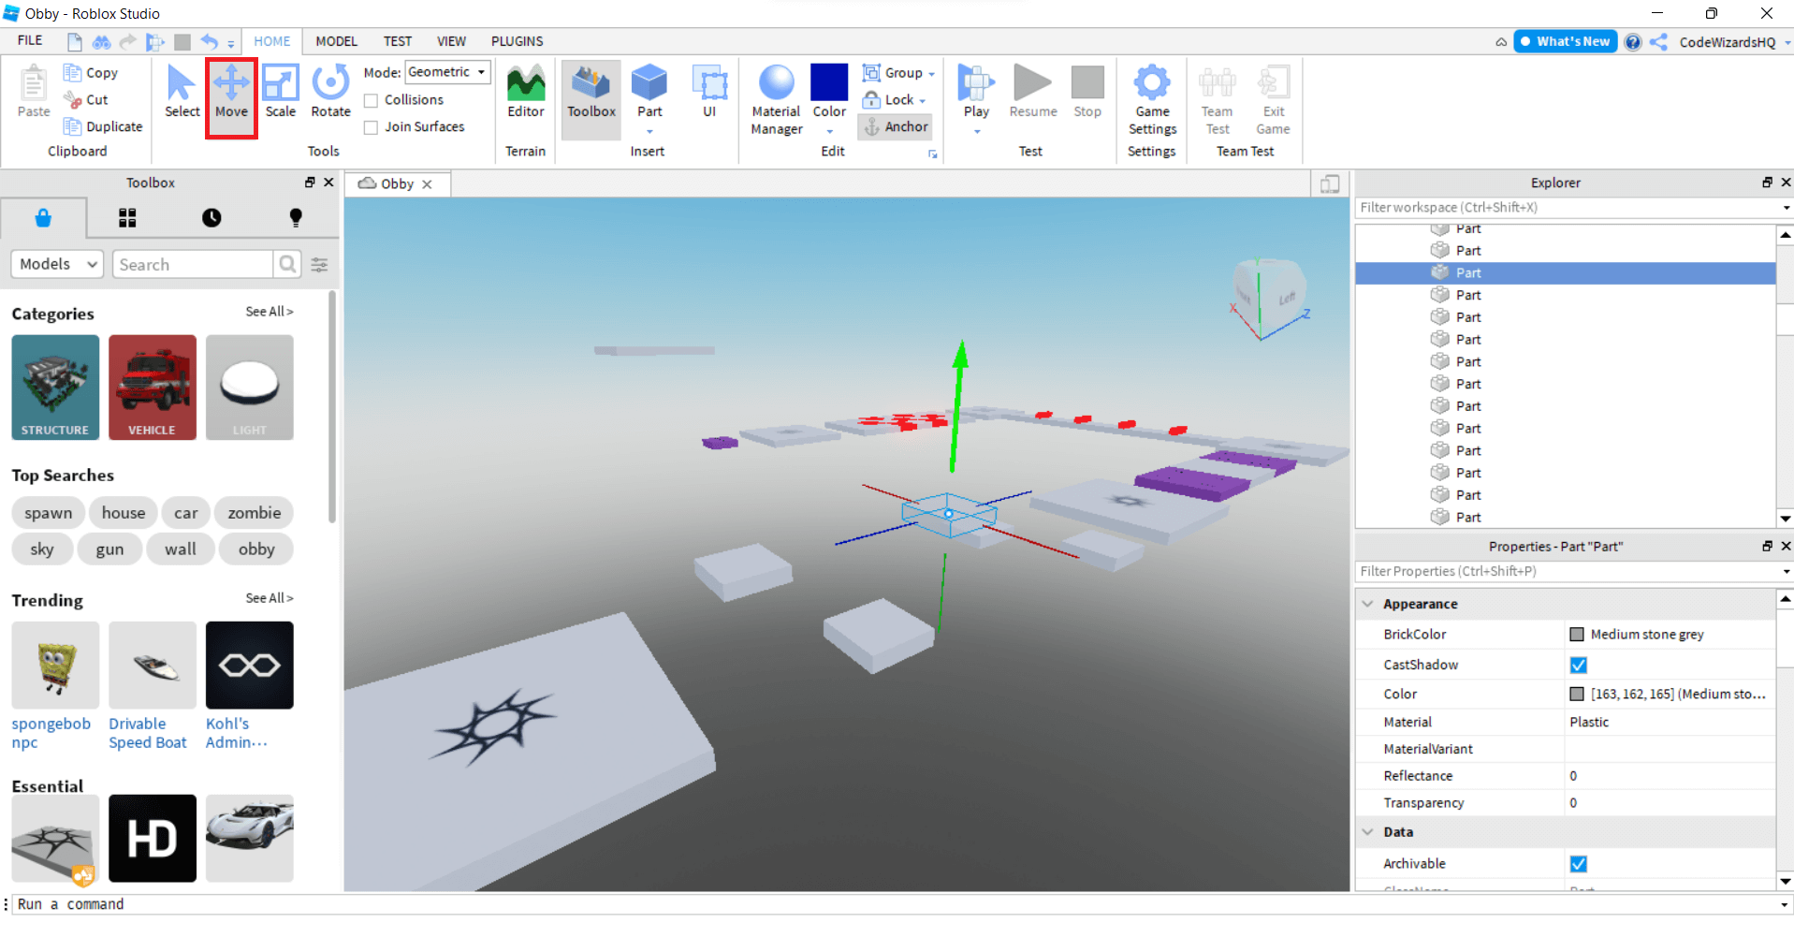Collapse the Appearance section in Properties
The width and height of the screenshot is (1794, 952).
pos(1369,604)
